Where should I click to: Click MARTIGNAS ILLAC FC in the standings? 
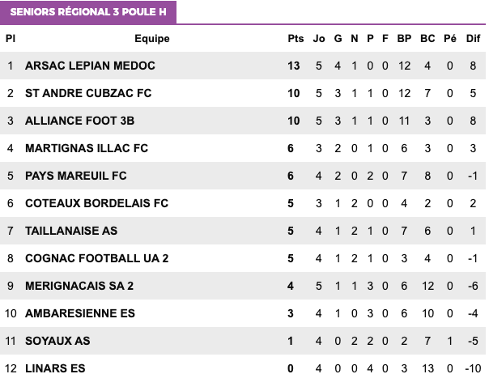87,148
